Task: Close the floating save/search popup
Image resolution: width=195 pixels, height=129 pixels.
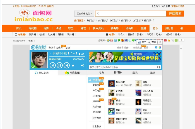Action: tap(160, 42)
